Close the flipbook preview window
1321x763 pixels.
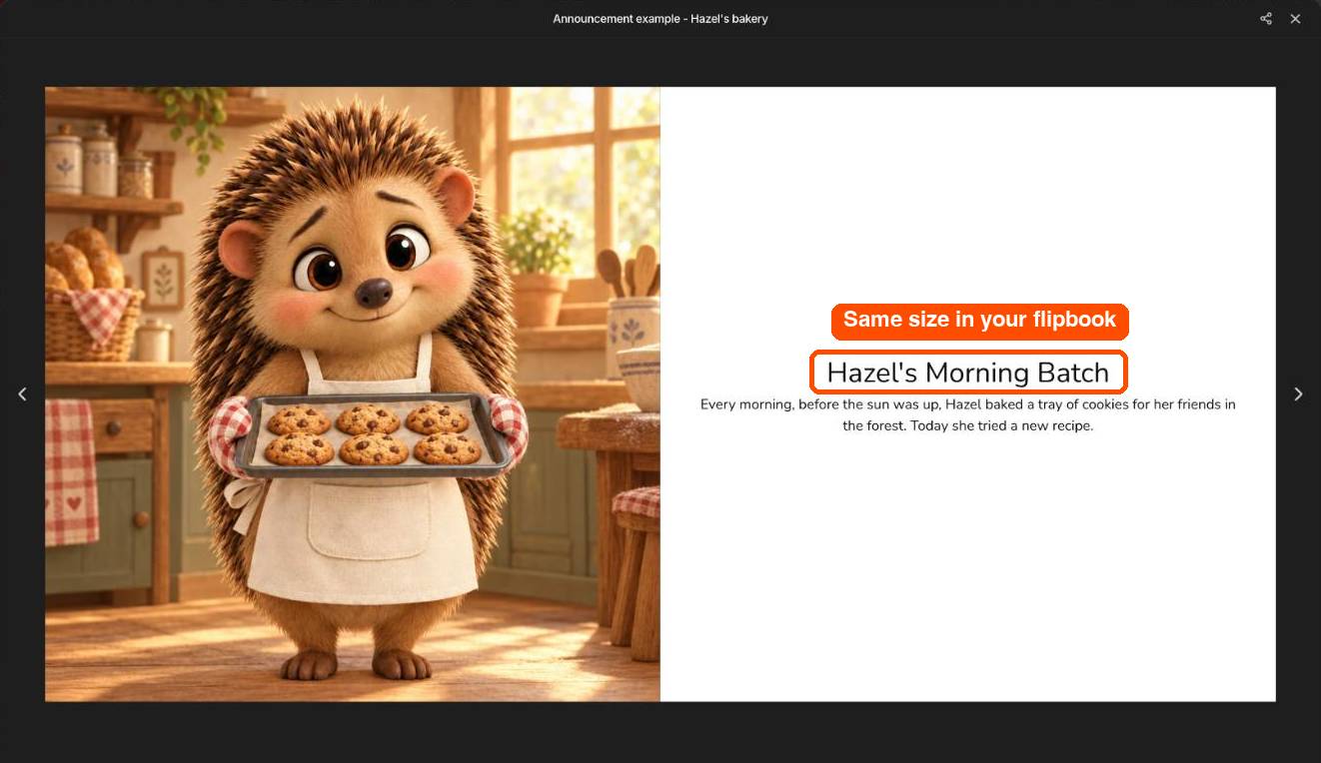click(1296, 19)
